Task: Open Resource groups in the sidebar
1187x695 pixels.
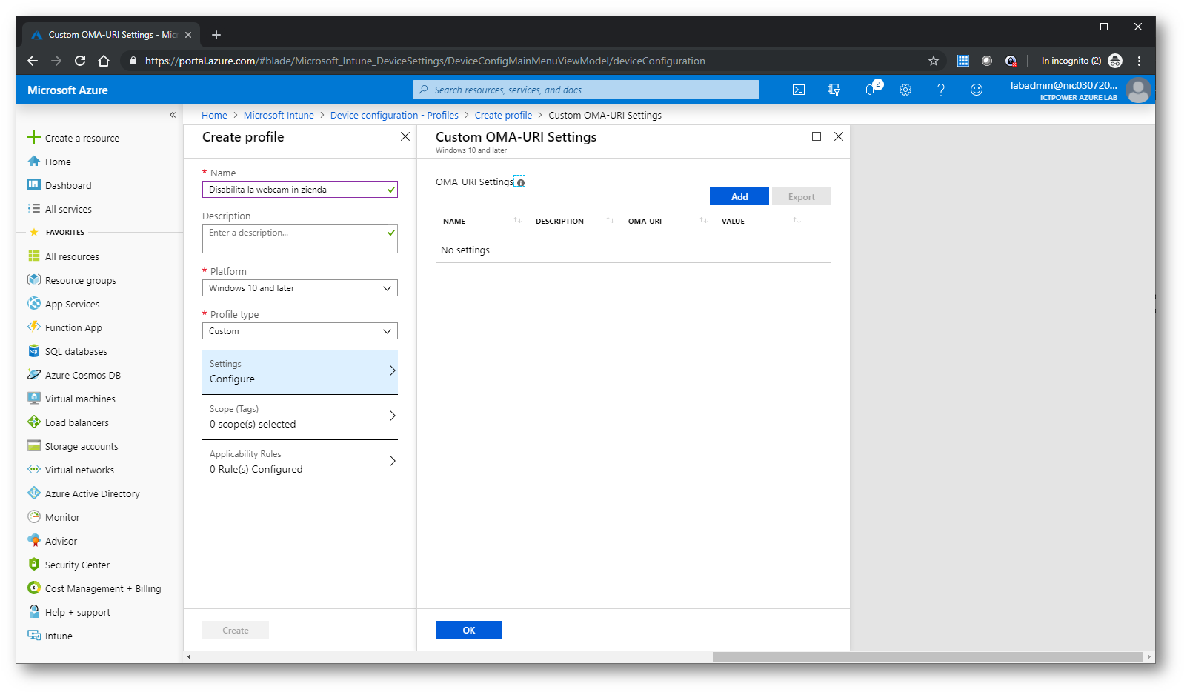Action: (72, 280)
